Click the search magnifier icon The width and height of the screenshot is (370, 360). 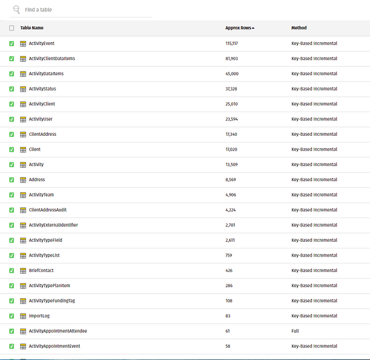(16, 9)
